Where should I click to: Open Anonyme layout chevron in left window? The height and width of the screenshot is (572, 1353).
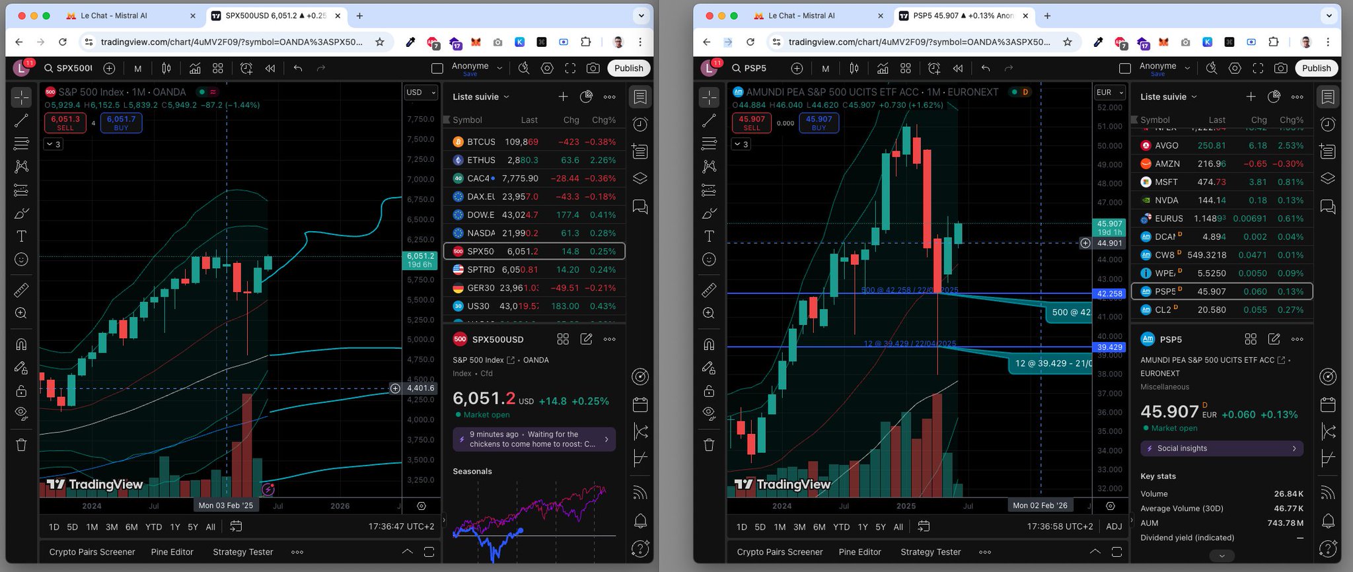coord(499,68)
